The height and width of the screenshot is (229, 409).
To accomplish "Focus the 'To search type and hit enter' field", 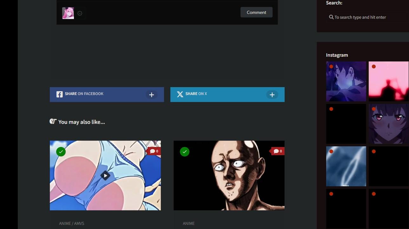I will (368, 17).
